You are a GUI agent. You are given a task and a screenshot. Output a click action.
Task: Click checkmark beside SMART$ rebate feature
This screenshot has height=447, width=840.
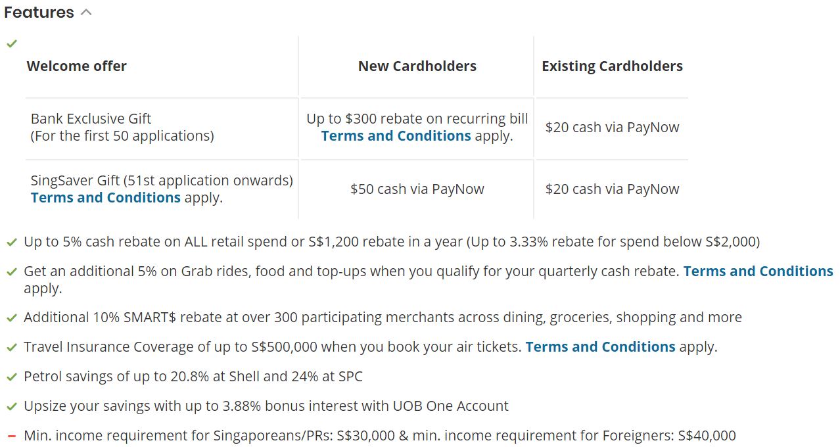(11, 318)
